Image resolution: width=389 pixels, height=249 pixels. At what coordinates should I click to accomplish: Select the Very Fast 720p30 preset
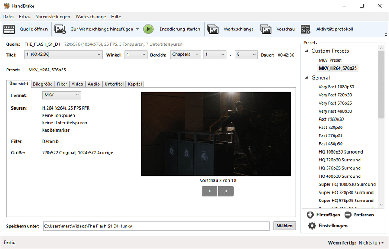(x=335, y=95)
